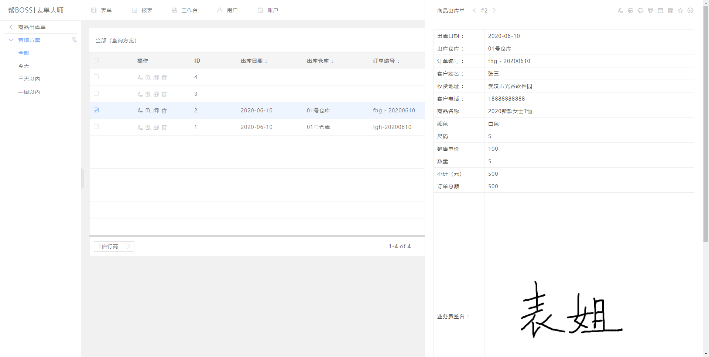This screenshot has height=357, width=709.
Task: Select the 三天以内 query filter
Action: (x=29, y=79)
